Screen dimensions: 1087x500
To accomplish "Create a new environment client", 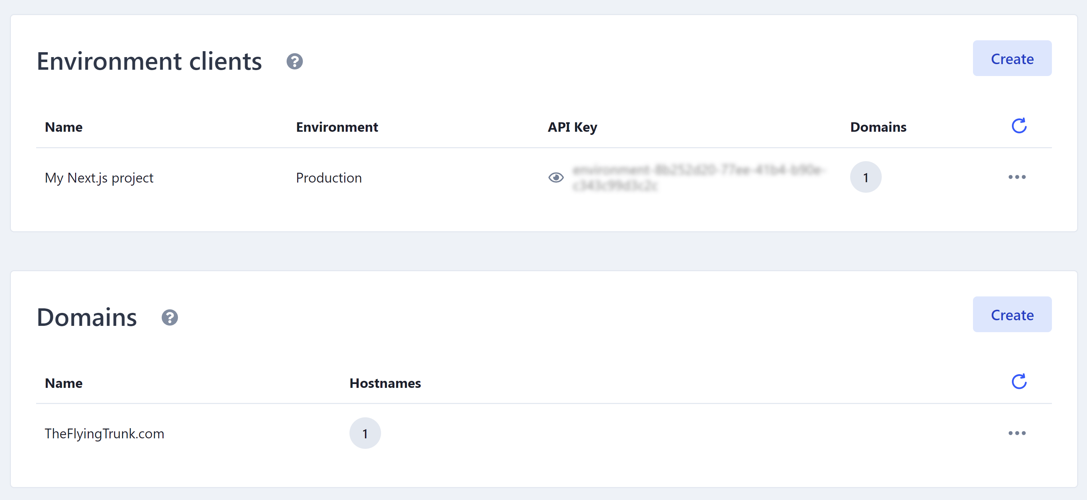I will (1012, 59).
